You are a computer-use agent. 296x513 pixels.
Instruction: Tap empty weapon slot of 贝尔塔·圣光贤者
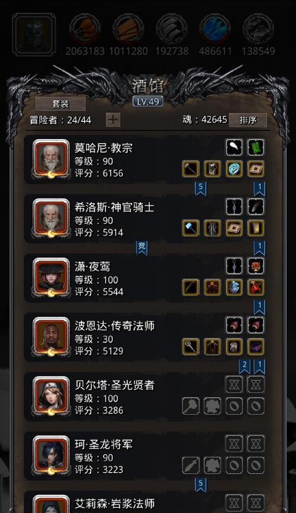(x=191, y=406)
